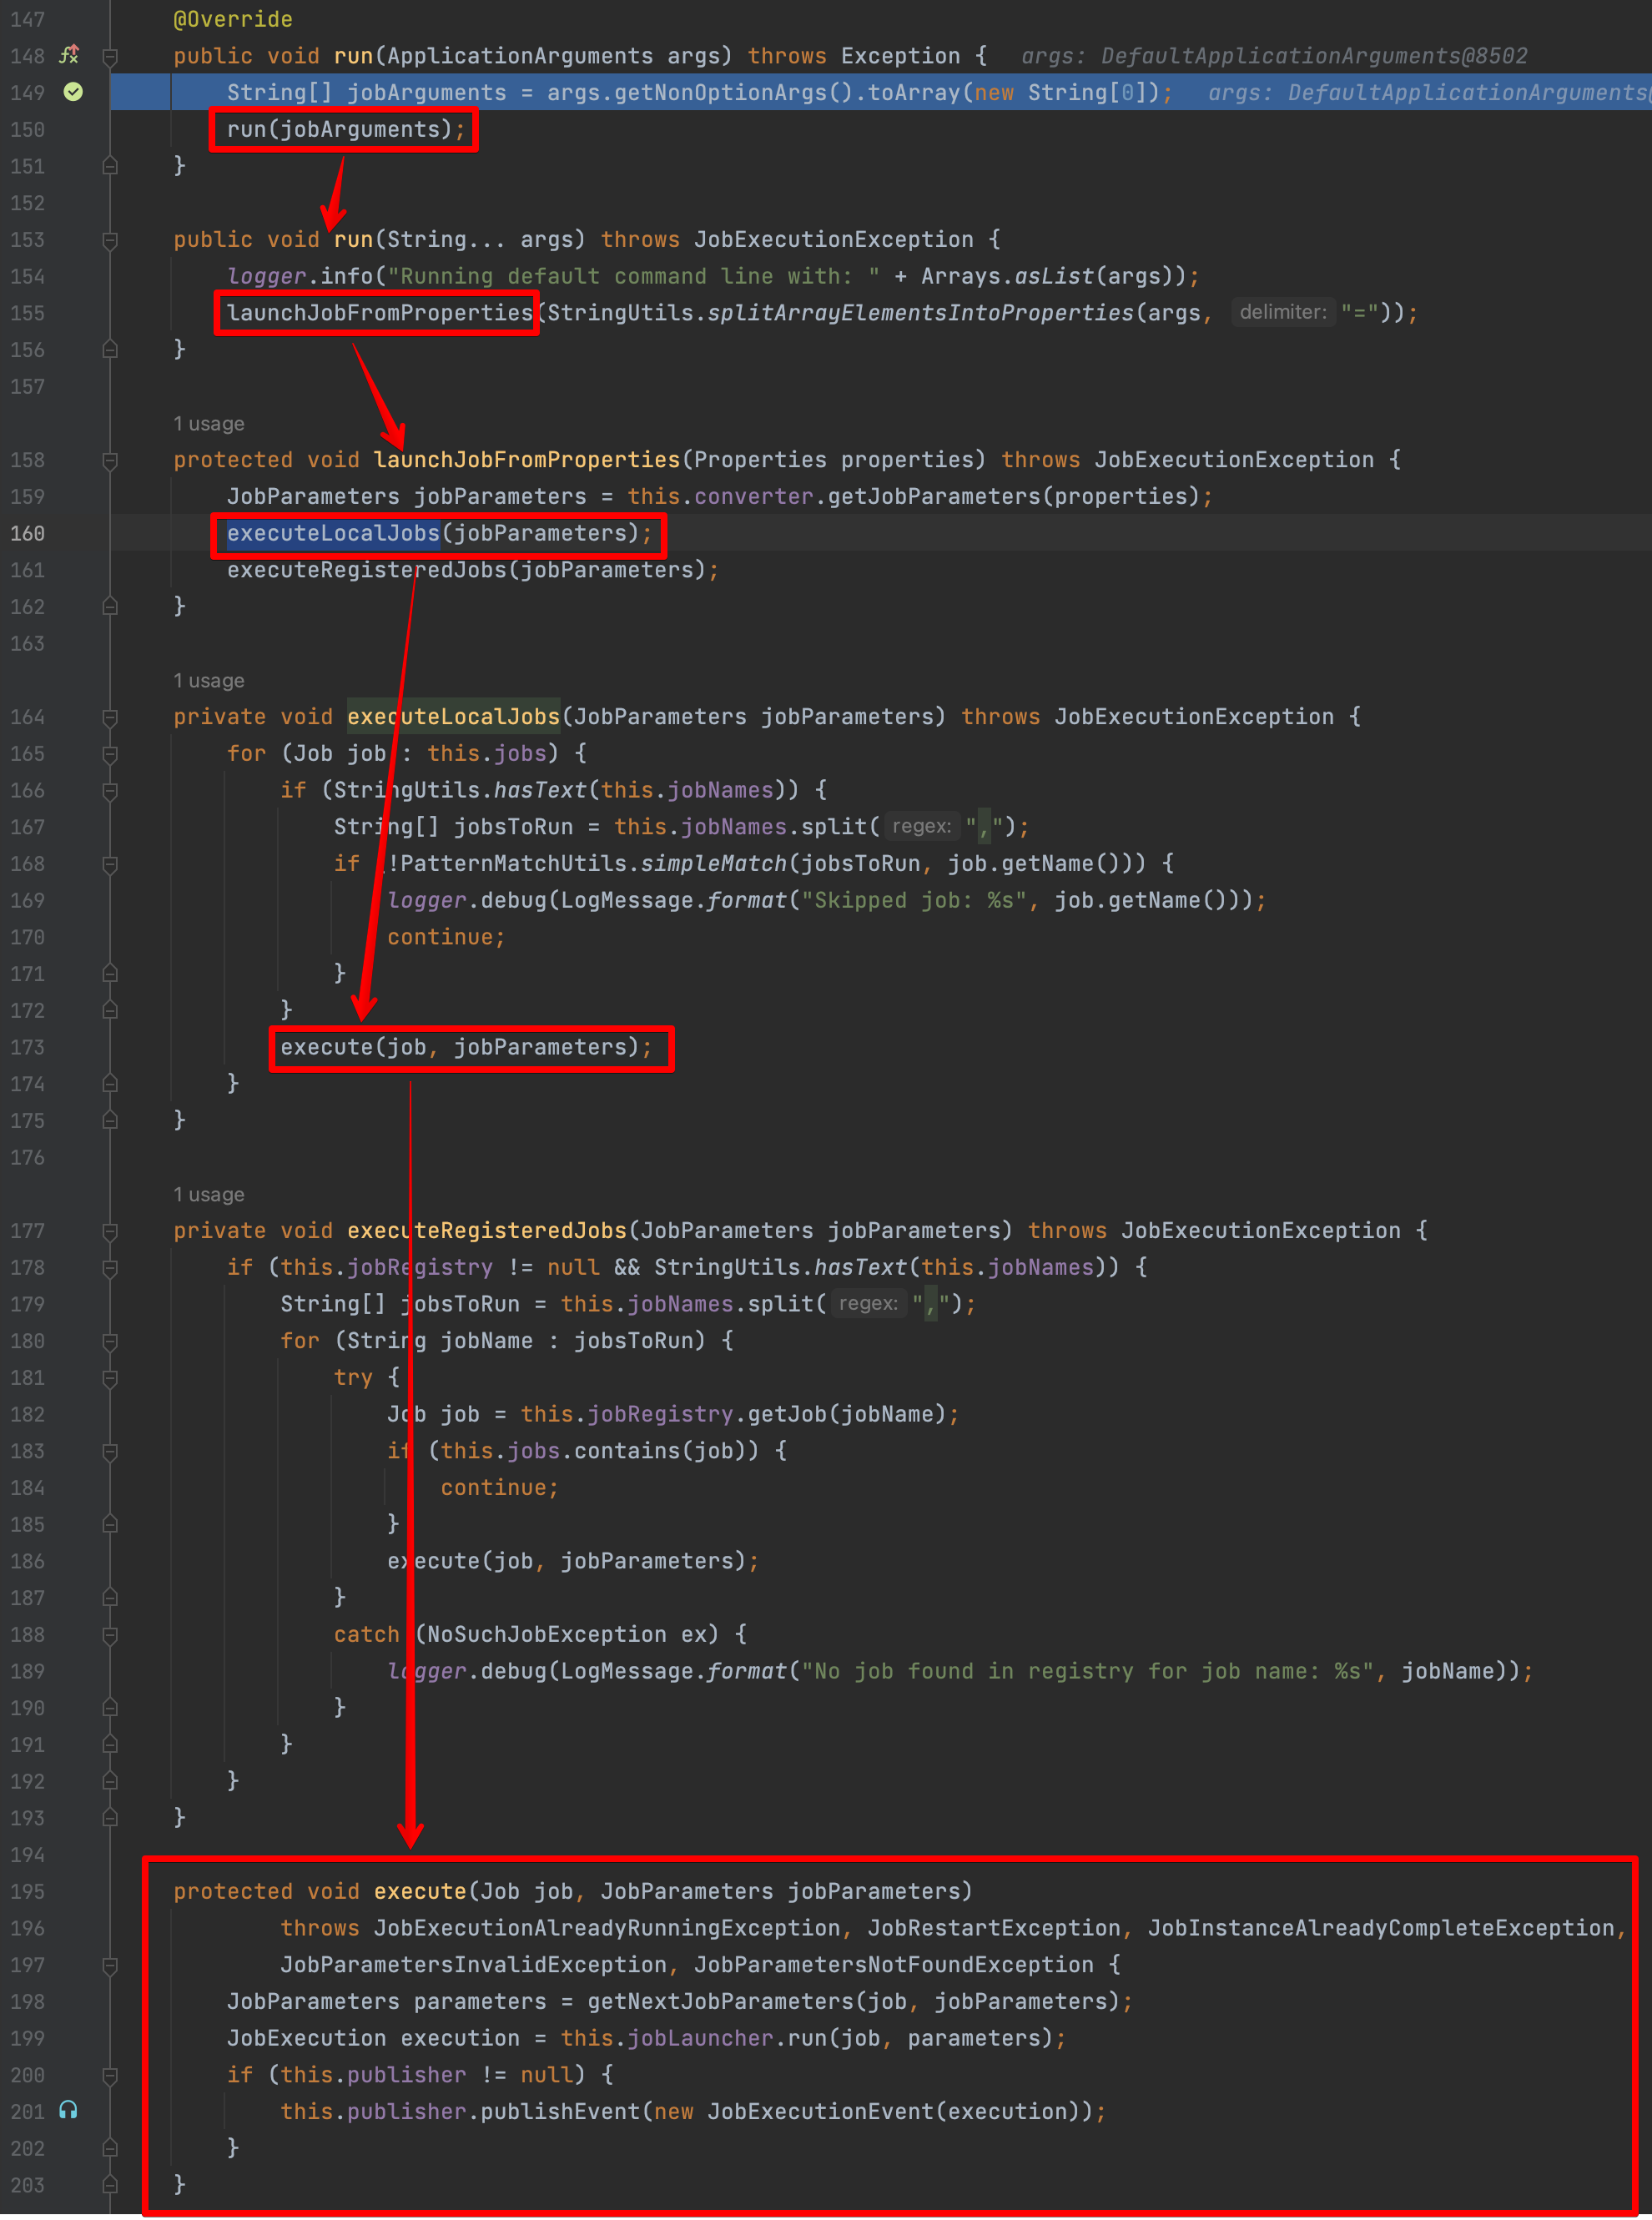
Task: Collapse the run(ApplicationArguments) method at line 148
Action: click(110, 57)
